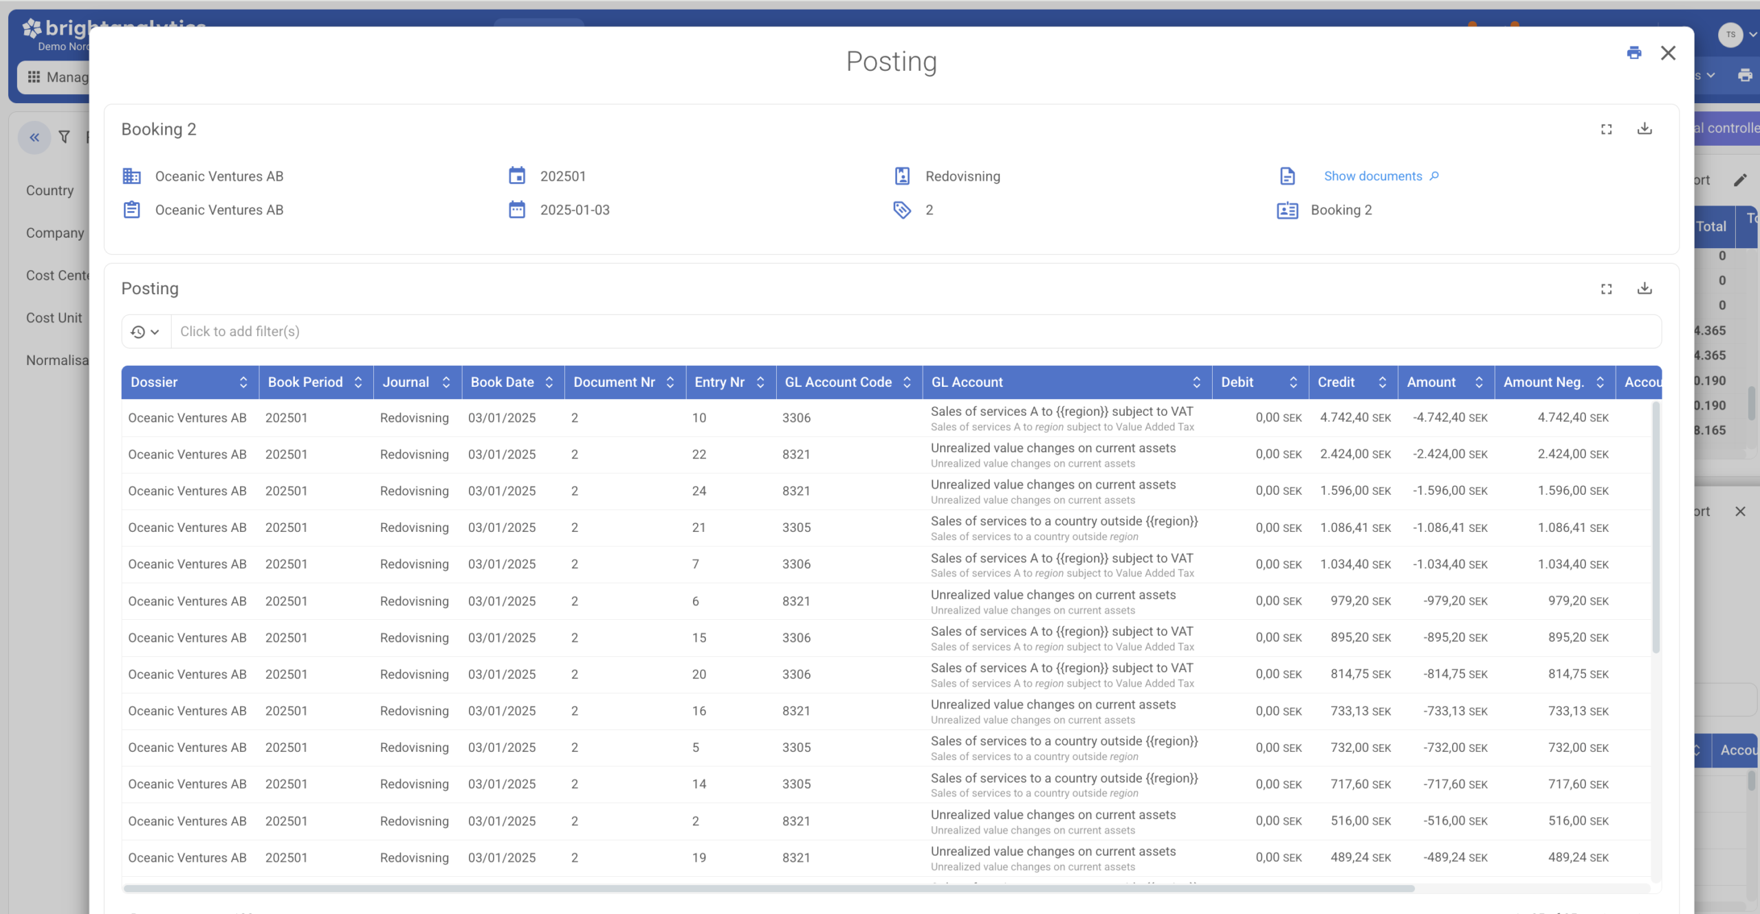Click amount -1.596,00 SEK cell
The width and height of the screenshot is (1760, 914).
tap(1450, 491)
